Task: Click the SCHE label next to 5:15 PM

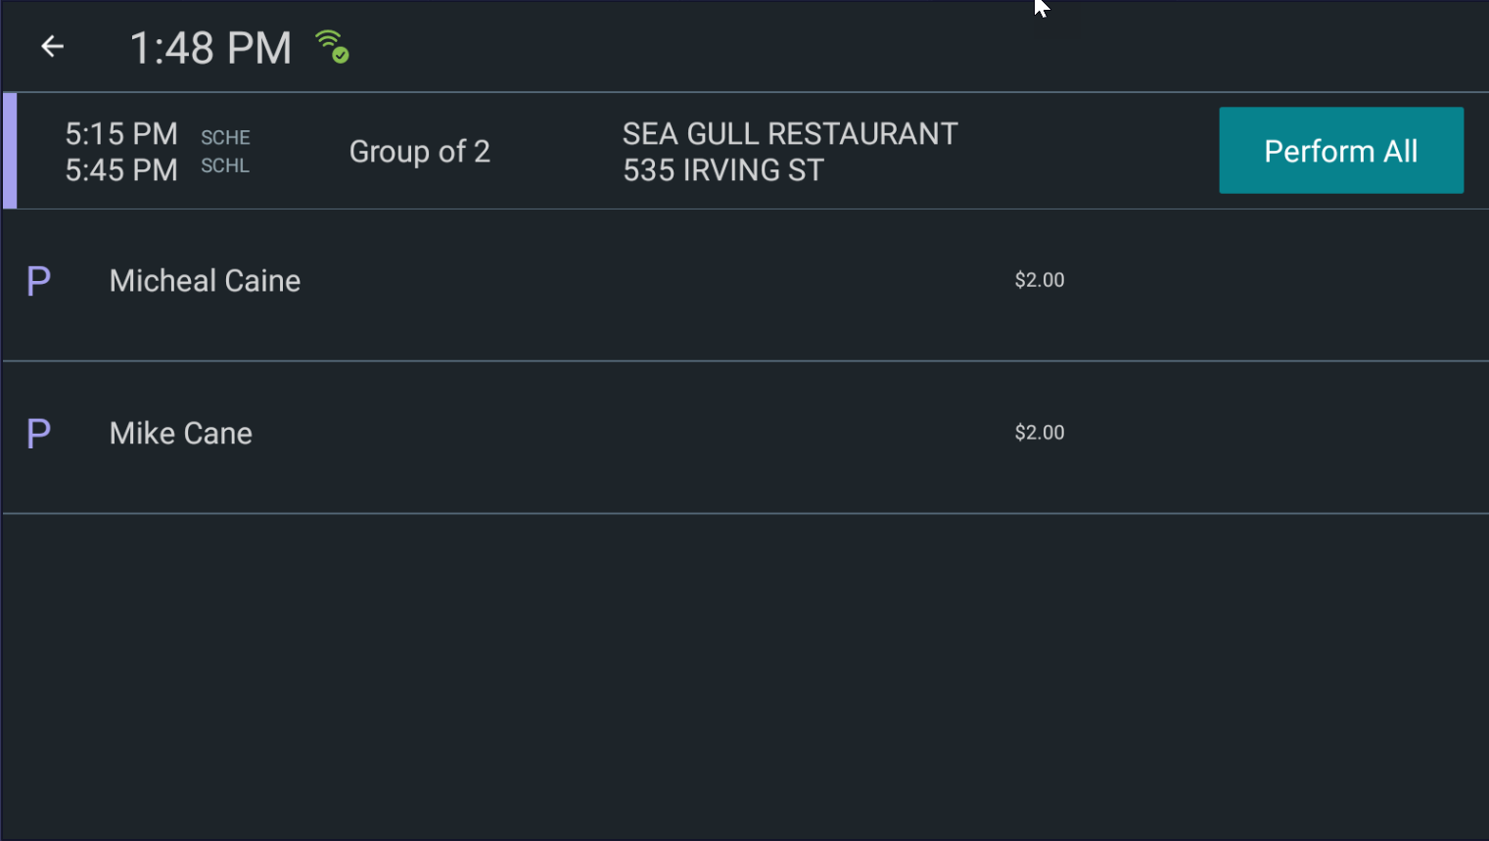Action: pos(225,137)
